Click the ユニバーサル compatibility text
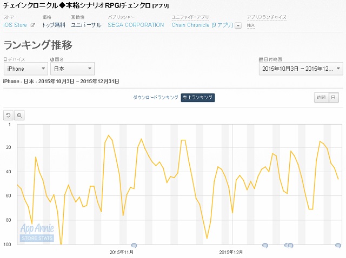This screenshot has width=346, height=258. (86, 25)
